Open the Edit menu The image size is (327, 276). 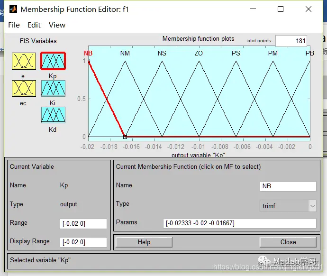34,25
